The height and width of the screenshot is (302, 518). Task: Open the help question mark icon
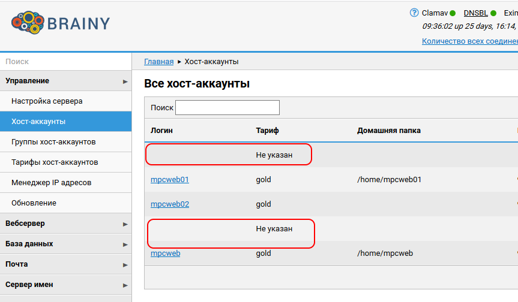point(414,13)
